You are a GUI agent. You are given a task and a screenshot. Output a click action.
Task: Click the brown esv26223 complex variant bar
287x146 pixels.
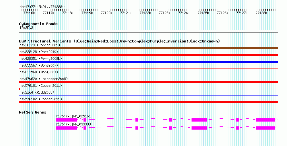pyautogui.click(x=148, y=48)
